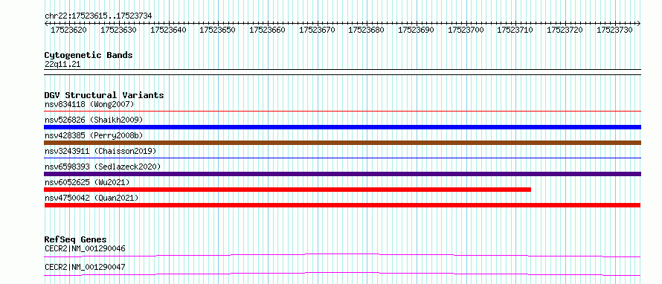Click the Cytogenetic Bands track heading
This screenshot has width=662, height=284.
89,55
